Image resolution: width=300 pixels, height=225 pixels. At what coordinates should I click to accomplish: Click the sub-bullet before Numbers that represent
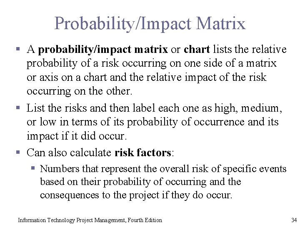33,168
